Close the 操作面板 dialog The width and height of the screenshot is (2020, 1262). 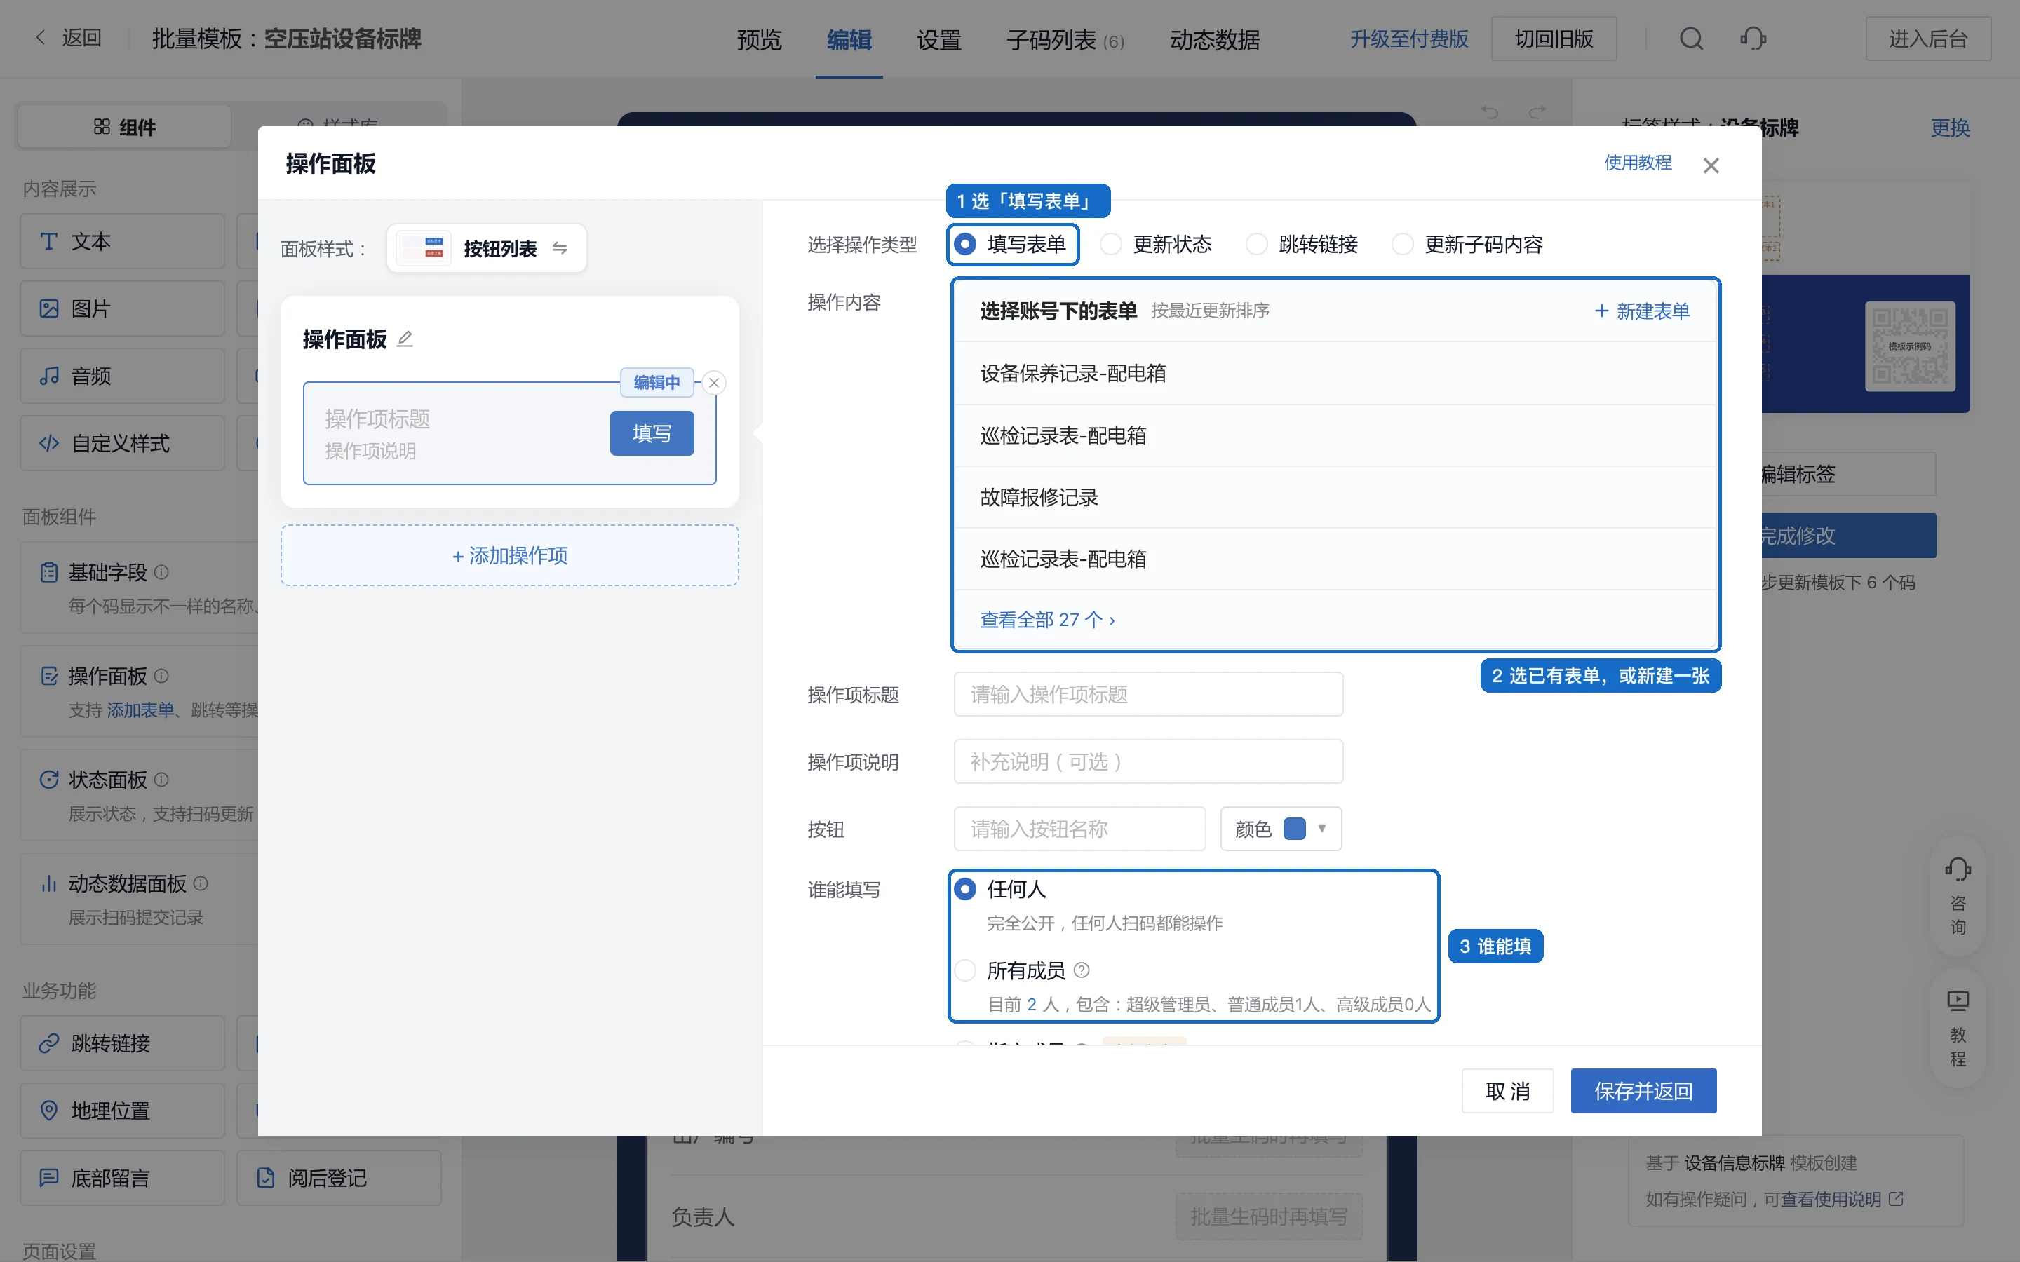1711,165
